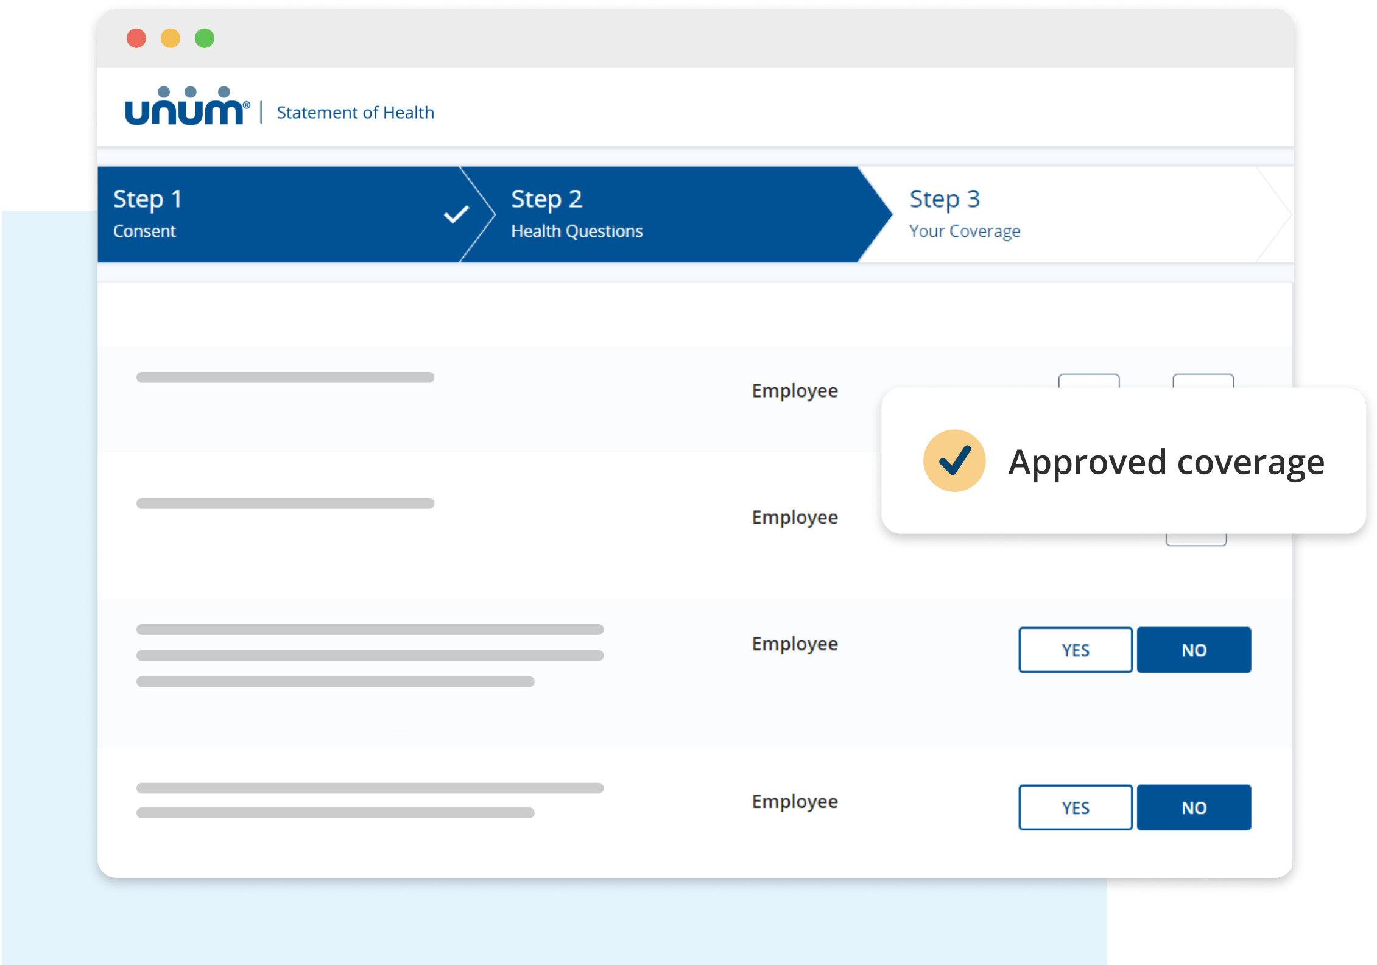
Task: Choose YES for third Employee question
Action: [1075, 650]
